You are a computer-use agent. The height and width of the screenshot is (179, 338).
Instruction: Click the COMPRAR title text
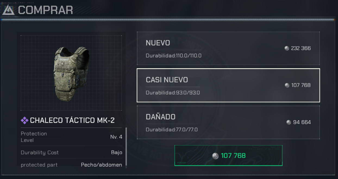click(45, 10)
